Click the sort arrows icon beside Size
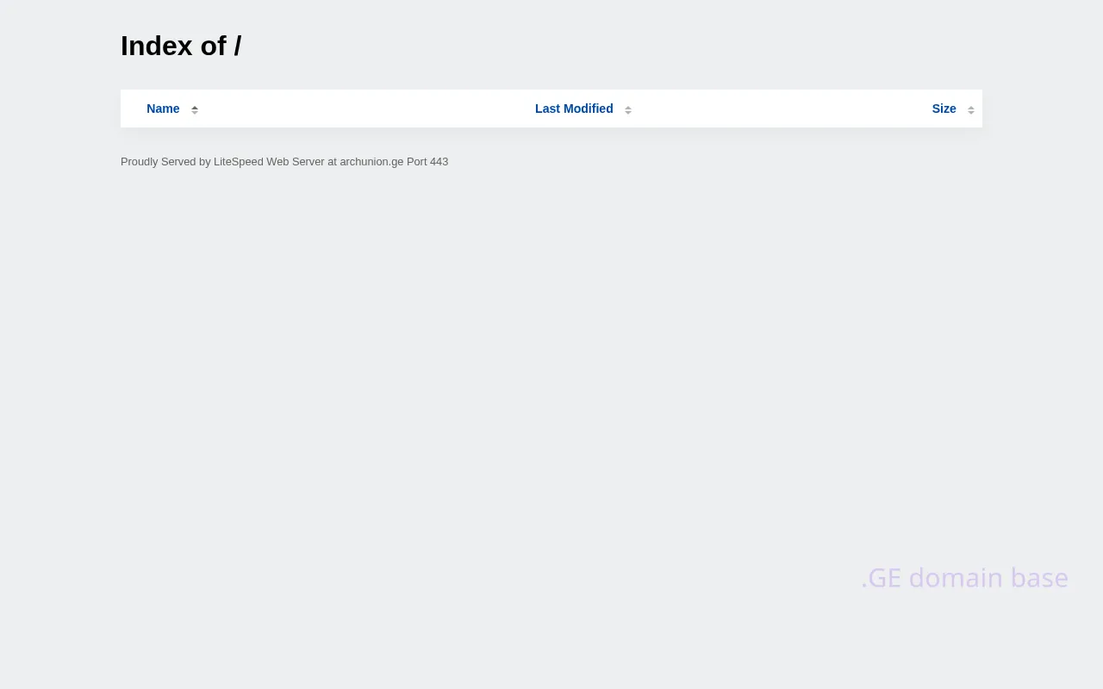 pyautogui.click(x=971, y=109)
